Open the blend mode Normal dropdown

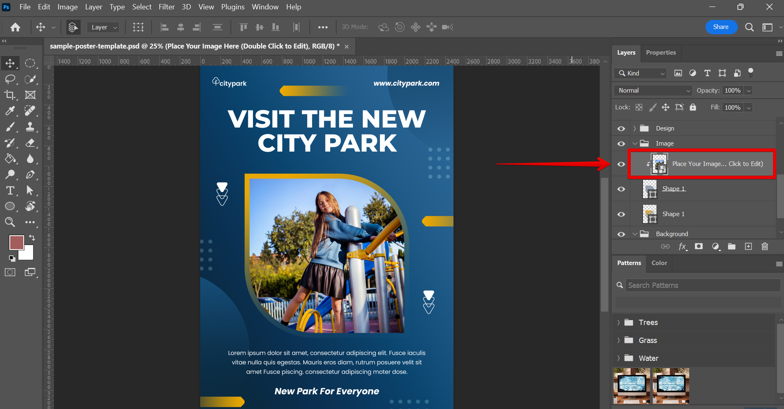pyautogui.click(x=652, y=91)
